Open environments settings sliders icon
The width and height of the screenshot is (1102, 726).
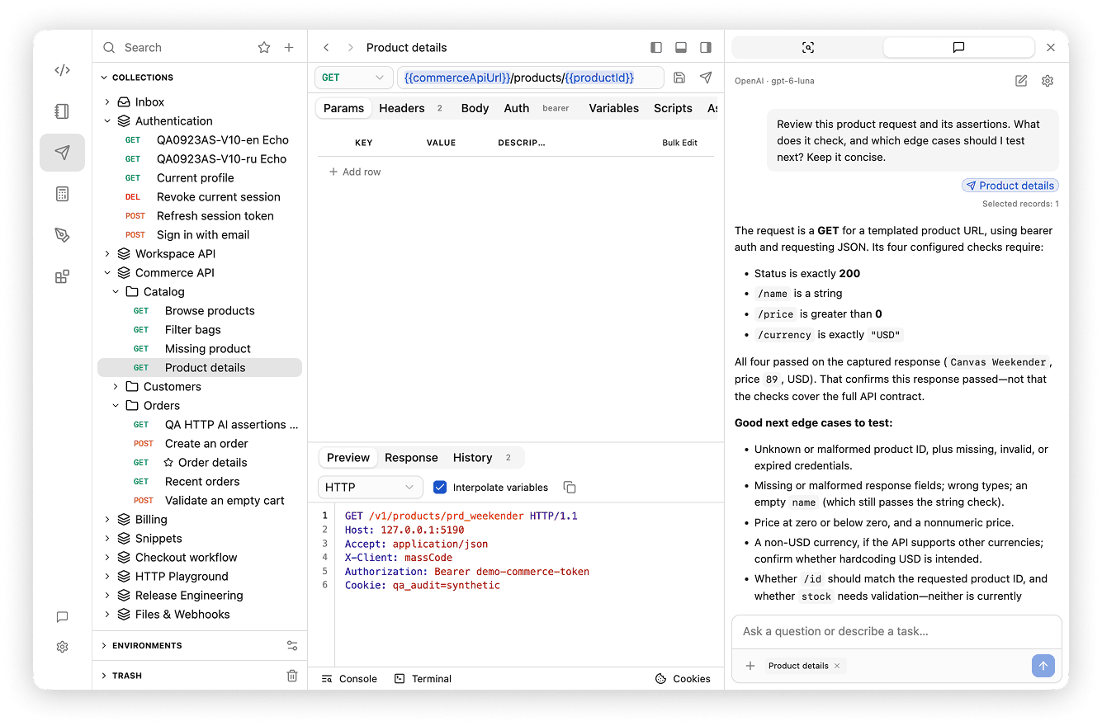(292, 646)
